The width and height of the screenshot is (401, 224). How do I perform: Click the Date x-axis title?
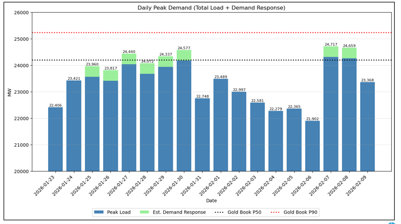click(211, 201)
